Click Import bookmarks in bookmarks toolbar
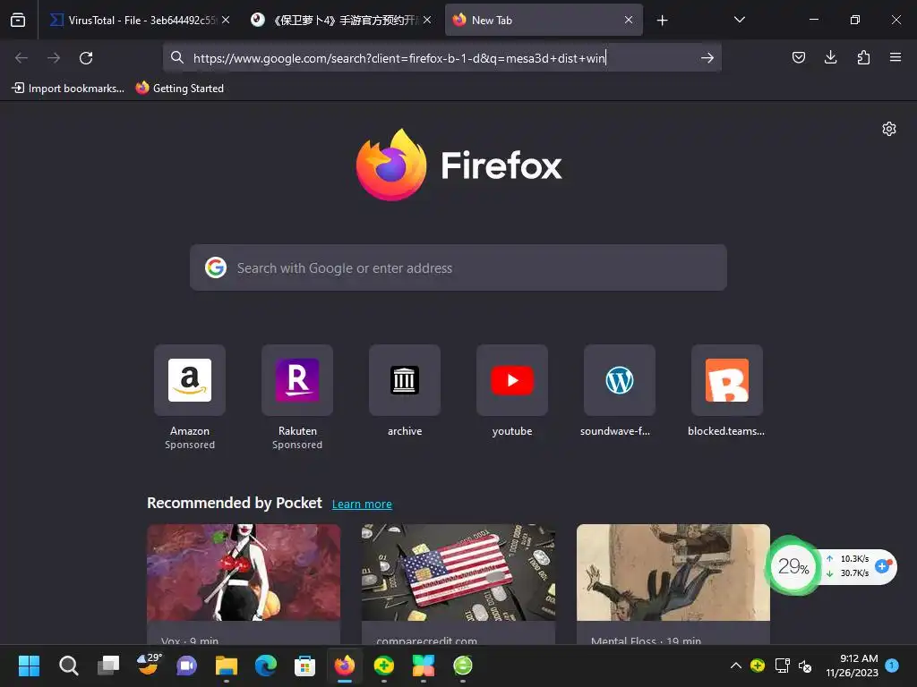 coord(68,89)
